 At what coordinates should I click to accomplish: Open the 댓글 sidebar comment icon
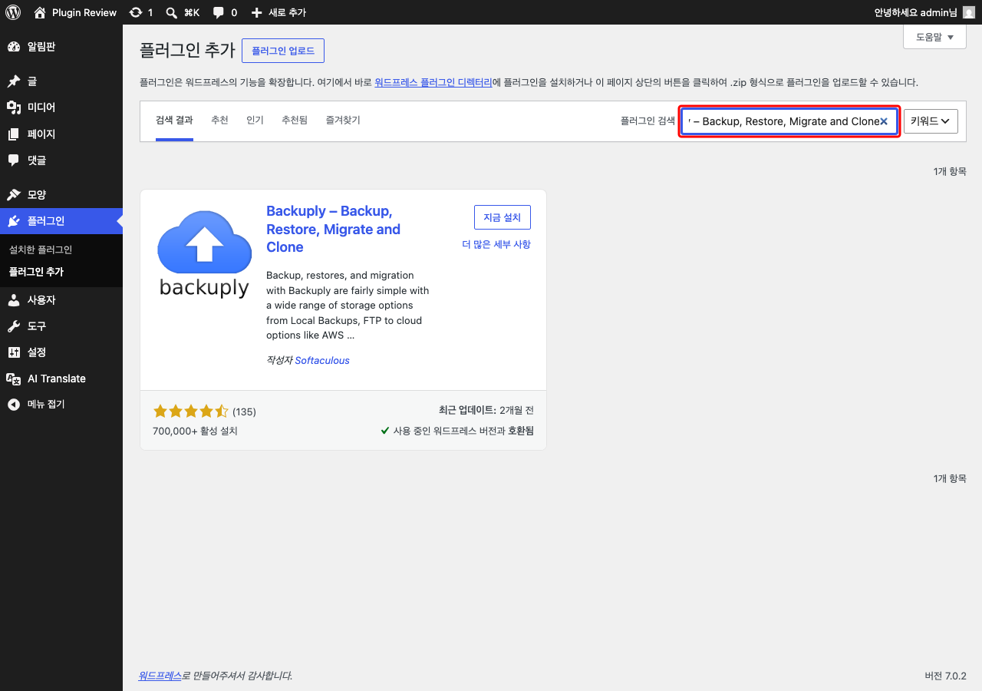coord(14,160)
